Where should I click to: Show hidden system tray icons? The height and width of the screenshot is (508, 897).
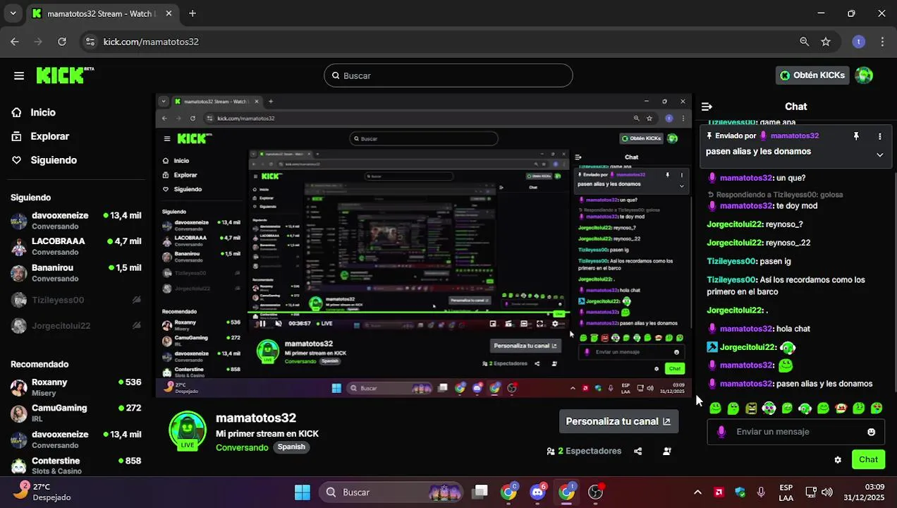697,492
